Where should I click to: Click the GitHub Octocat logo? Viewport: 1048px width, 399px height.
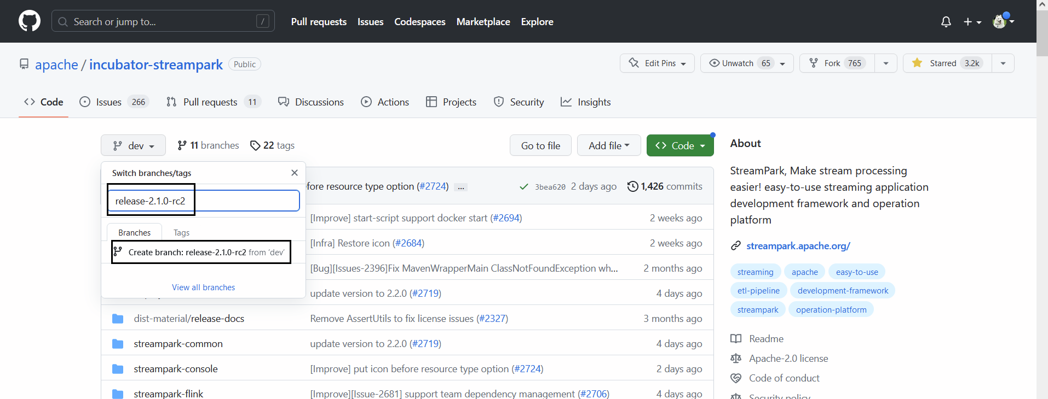30,21
